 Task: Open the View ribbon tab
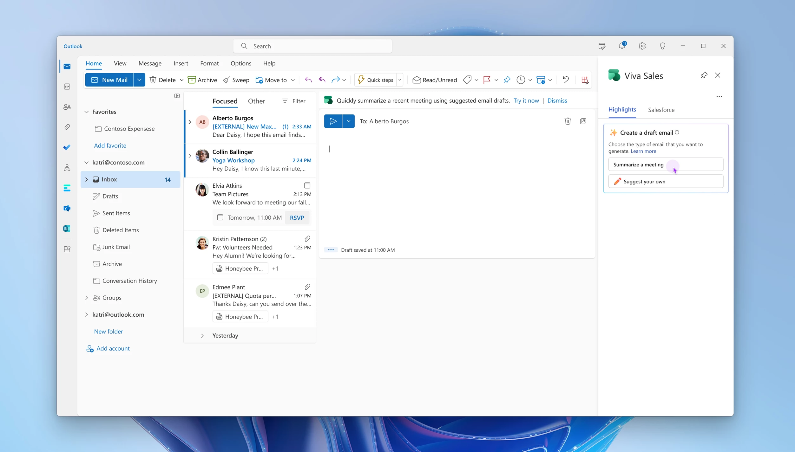coord(120,63)
